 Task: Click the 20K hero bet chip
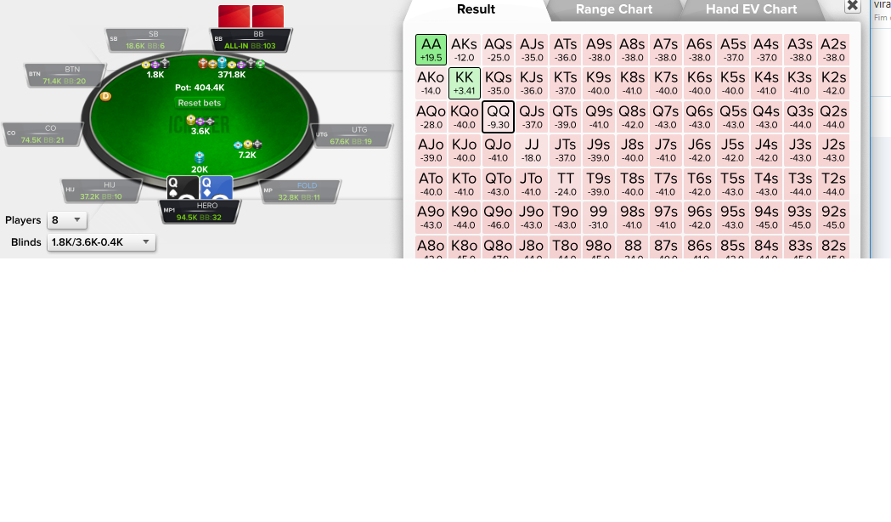[x=200, y=157]
